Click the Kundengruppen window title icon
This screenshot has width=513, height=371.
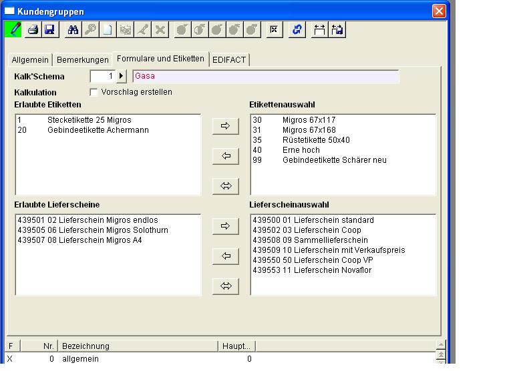pyautogui.click(x=9, y=11)
